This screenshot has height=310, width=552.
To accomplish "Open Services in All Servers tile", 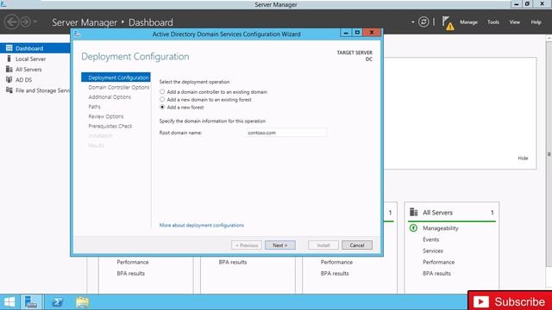I will (433, 251).
